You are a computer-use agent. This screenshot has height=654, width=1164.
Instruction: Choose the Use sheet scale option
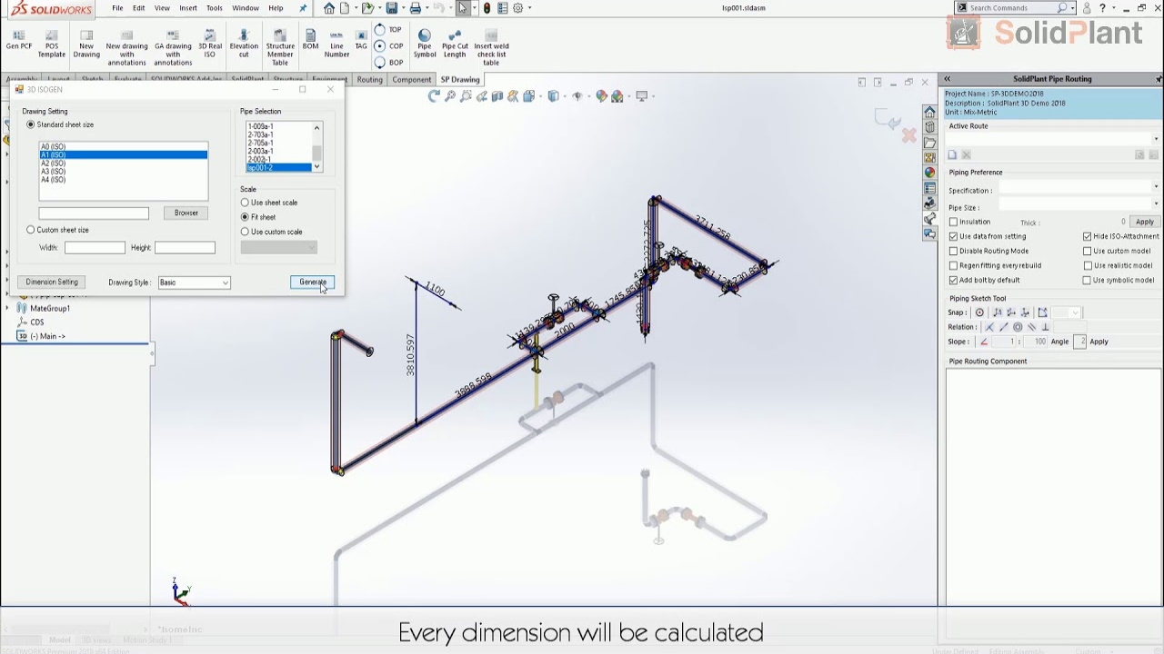click(x=245, y=203)
